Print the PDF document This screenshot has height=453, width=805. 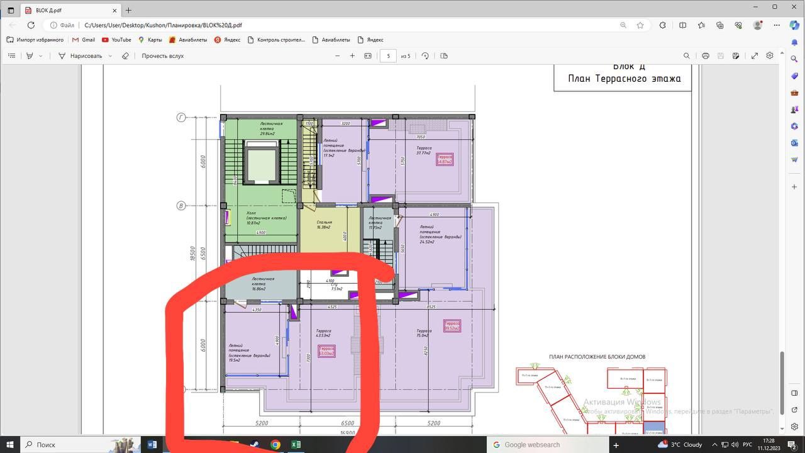click(706, 56)
